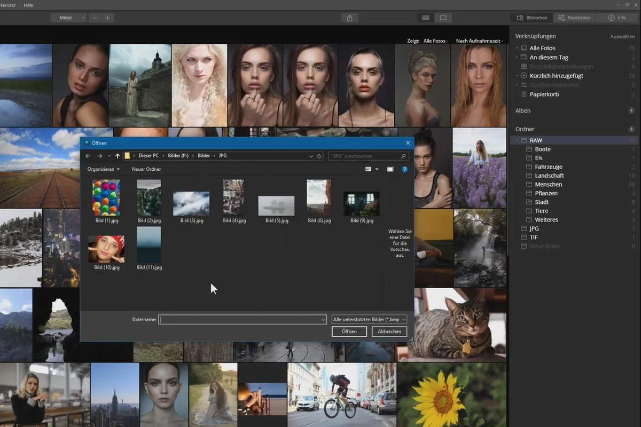
Task: Click Neuer Ordner button
Action: click(x=146, y=169)
